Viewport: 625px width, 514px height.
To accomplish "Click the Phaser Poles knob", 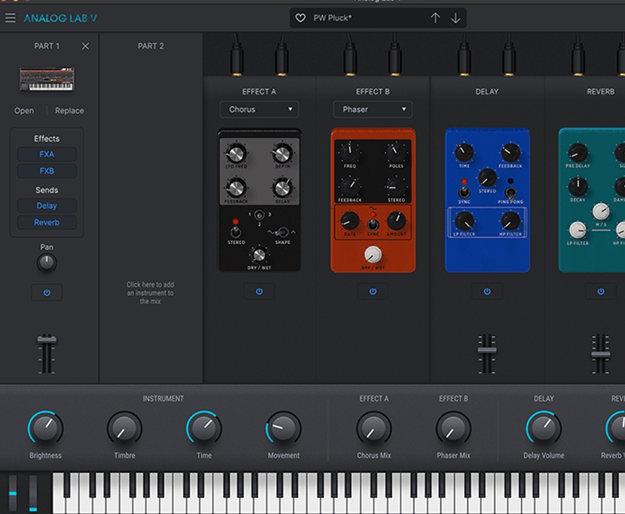I will click(396, 152).
